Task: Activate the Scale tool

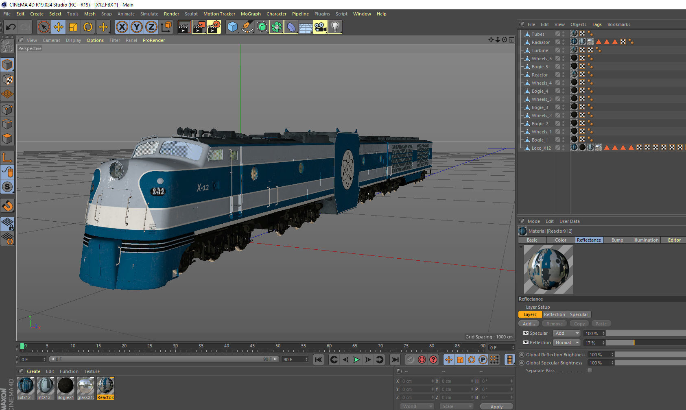Action: [x=73, y=27]
